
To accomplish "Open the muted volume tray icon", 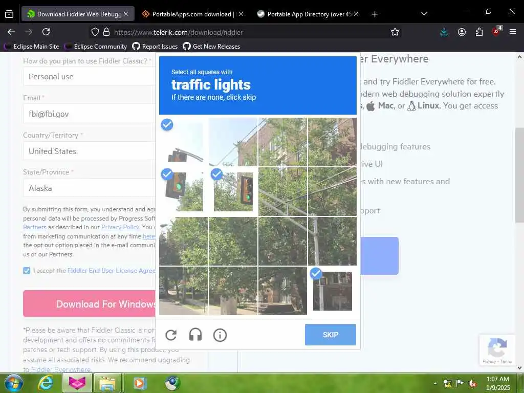I will (472, 384).
